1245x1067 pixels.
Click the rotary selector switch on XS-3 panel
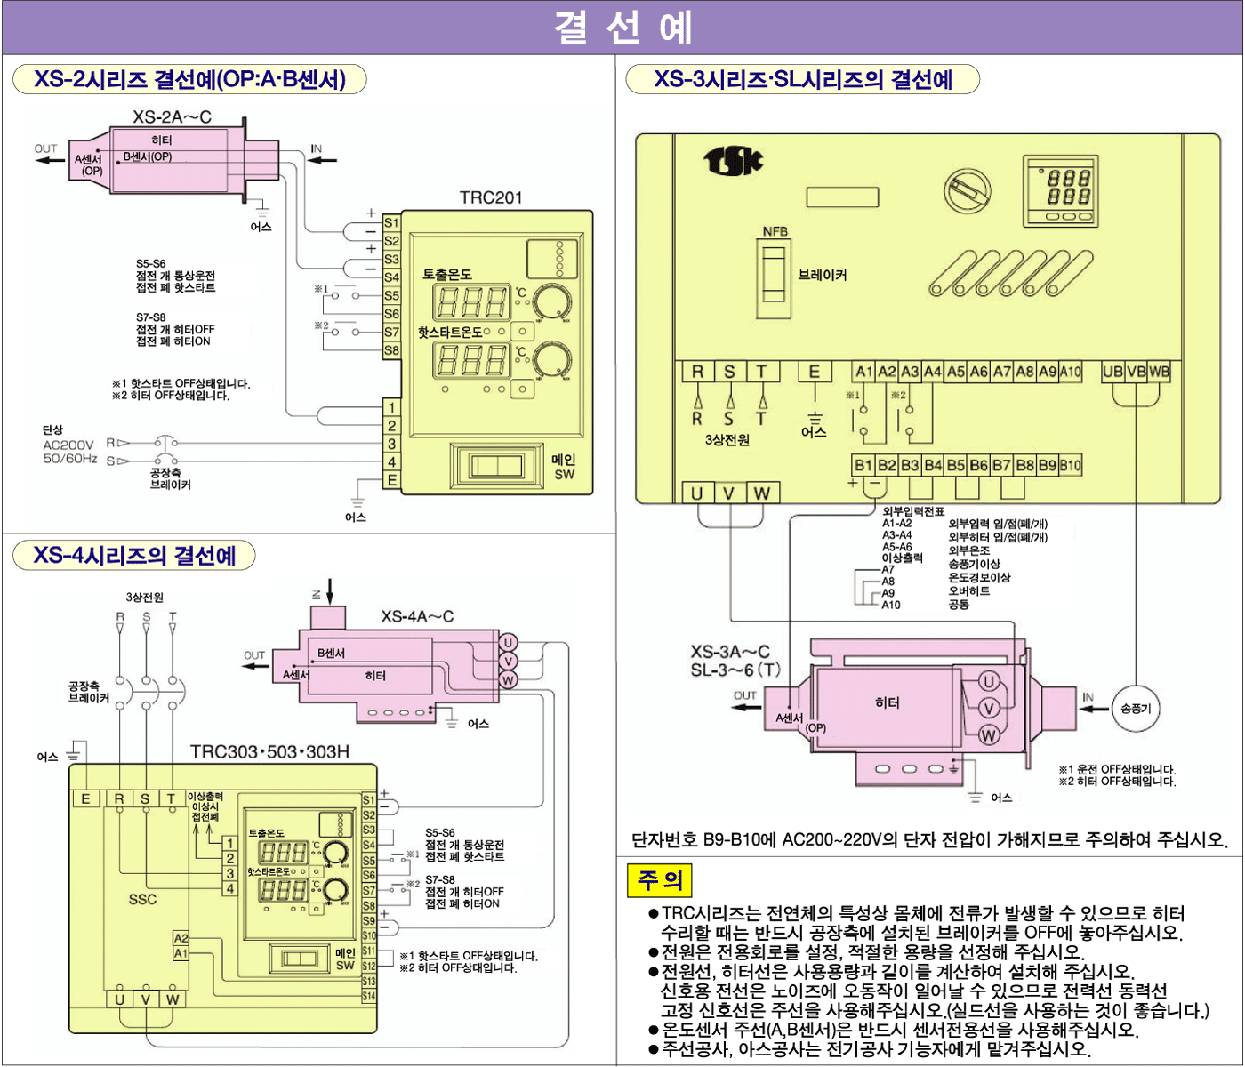(x=968, y=191)
